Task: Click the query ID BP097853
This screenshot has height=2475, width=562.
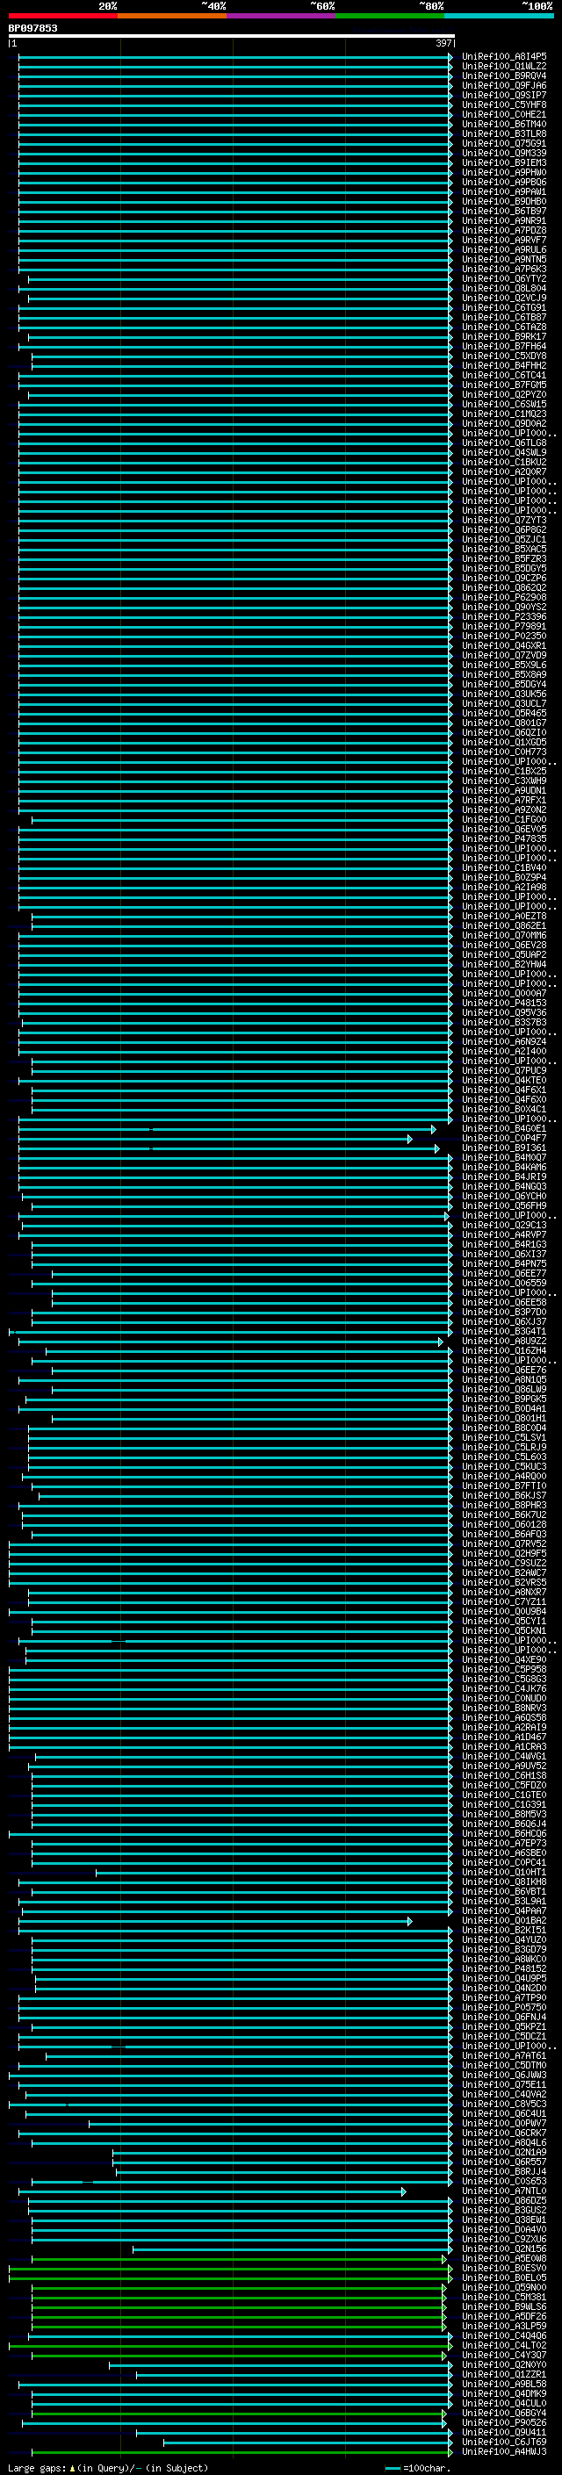Action: point(32,28)
